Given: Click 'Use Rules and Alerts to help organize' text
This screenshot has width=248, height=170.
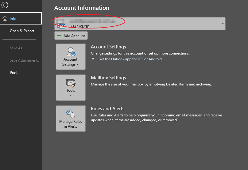Looking at the screenshot, I should tap(156, 118).
